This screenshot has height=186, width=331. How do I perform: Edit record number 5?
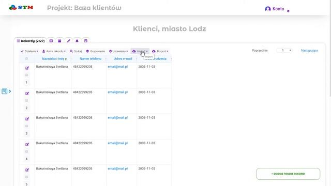(27, 170)
